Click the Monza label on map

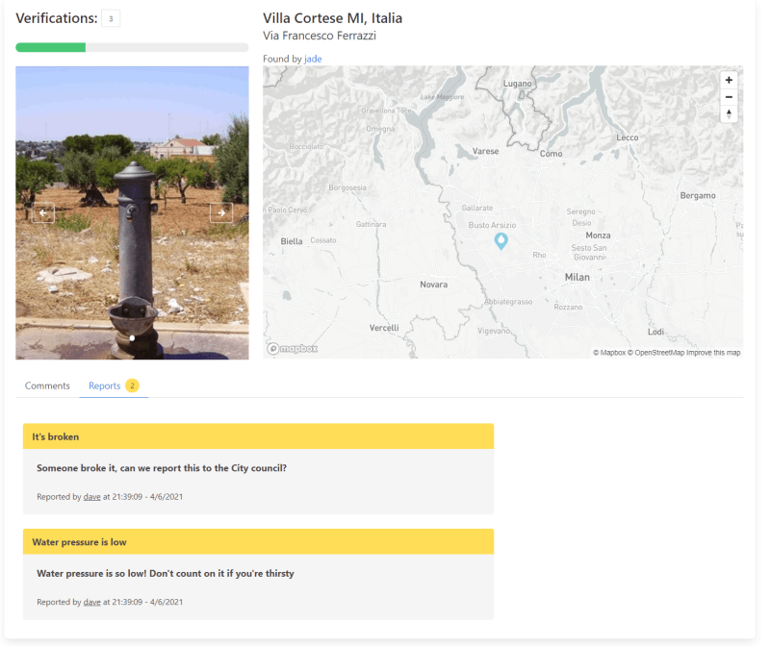598,236
